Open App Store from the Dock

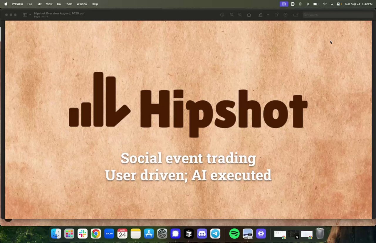click(x=149, y=234)
